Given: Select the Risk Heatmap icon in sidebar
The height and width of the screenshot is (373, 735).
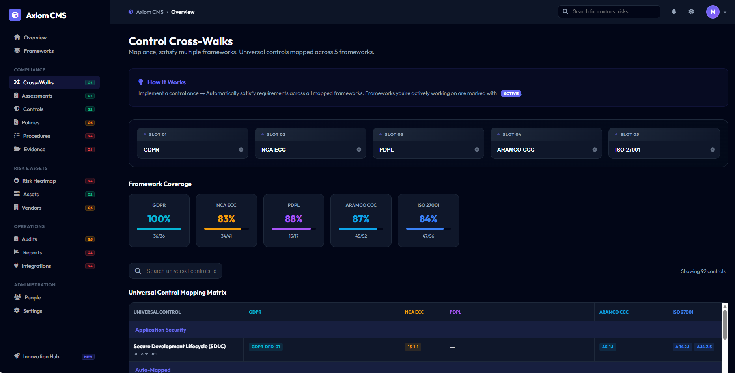Looking at the screenshot, I should click(16, 181).
